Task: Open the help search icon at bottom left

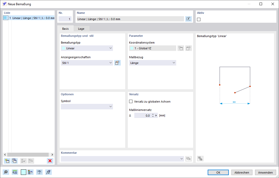Action: click(5, 172)
